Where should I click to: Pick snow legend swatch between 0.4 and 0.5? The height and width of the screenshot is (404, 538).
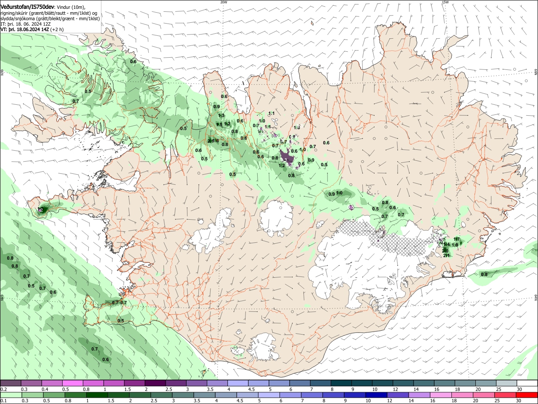coord(53,383)
